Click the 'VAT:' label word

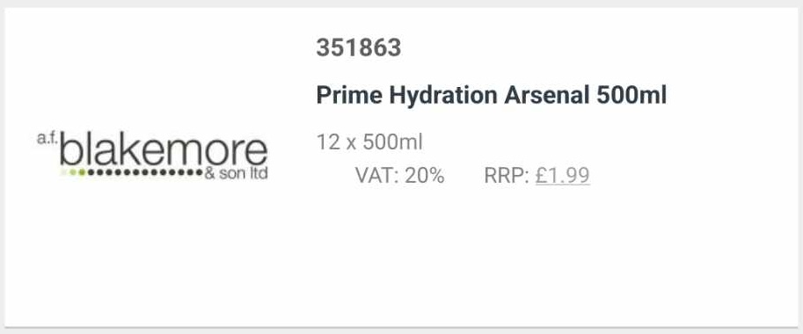point(377,176)
